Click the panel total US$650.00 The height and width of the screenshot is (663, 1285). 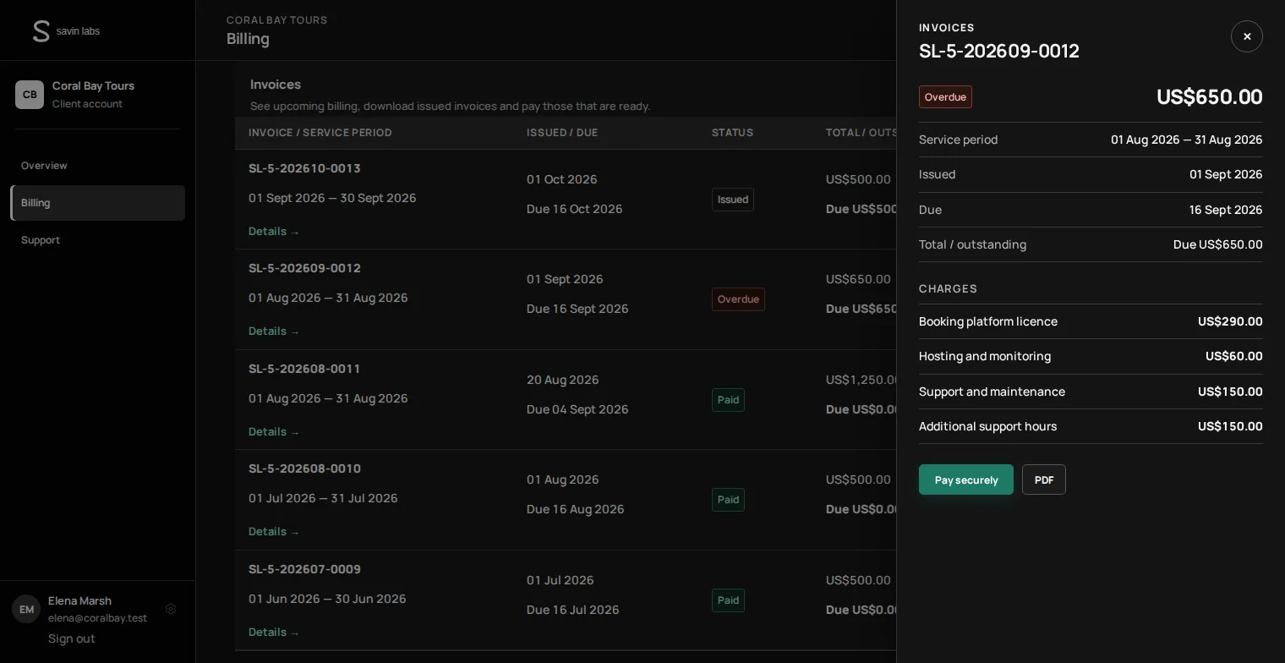click(1210, 96)
